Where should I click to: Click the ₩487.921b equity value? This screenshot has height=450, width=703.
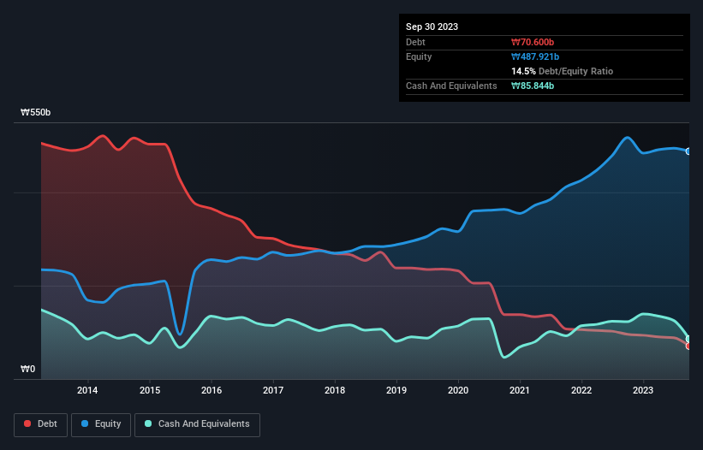[x=535, y=56]
